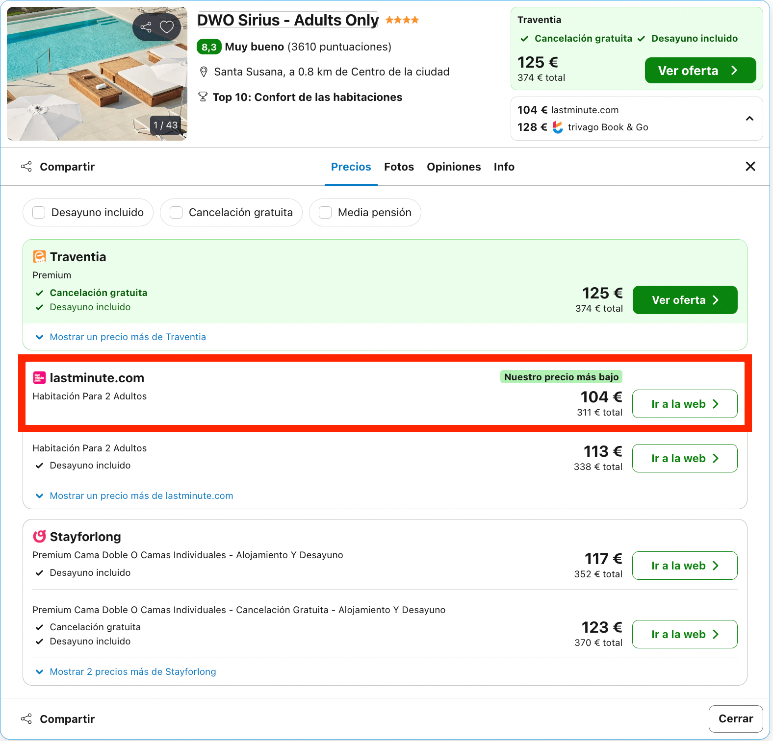Click Compartir in the footer
This screenshot has height=741, width=773.
click(67, 719)
